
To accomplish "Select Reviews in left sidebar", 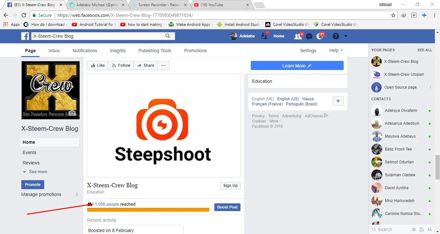I will click(31, 163).
